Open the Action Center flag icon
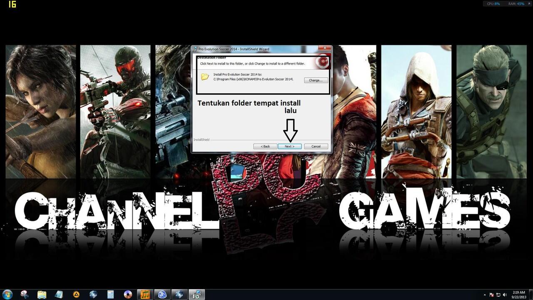 pos(492,295)
